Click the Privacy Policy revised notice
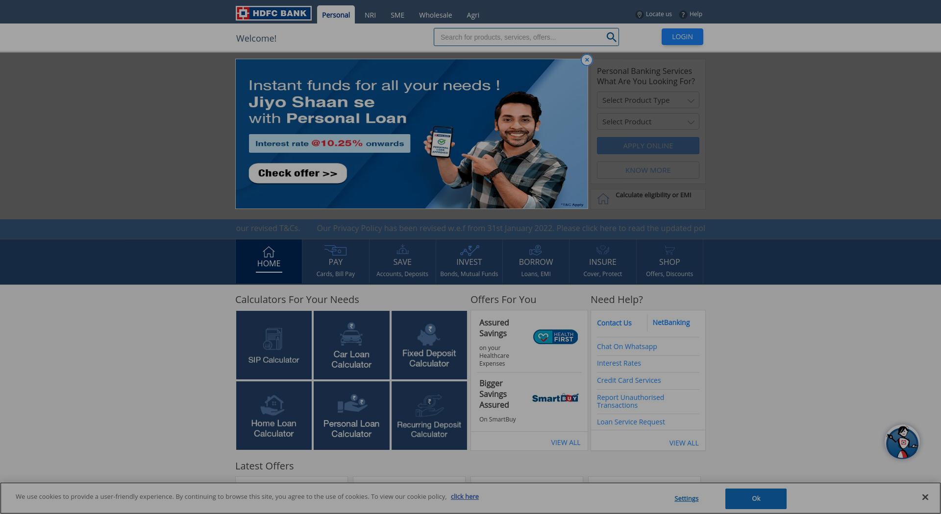The image size is (941, 514). coord(511,228)
